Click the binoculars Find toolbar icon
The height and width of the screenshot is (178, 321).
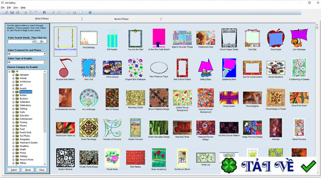tap(44, 12)
